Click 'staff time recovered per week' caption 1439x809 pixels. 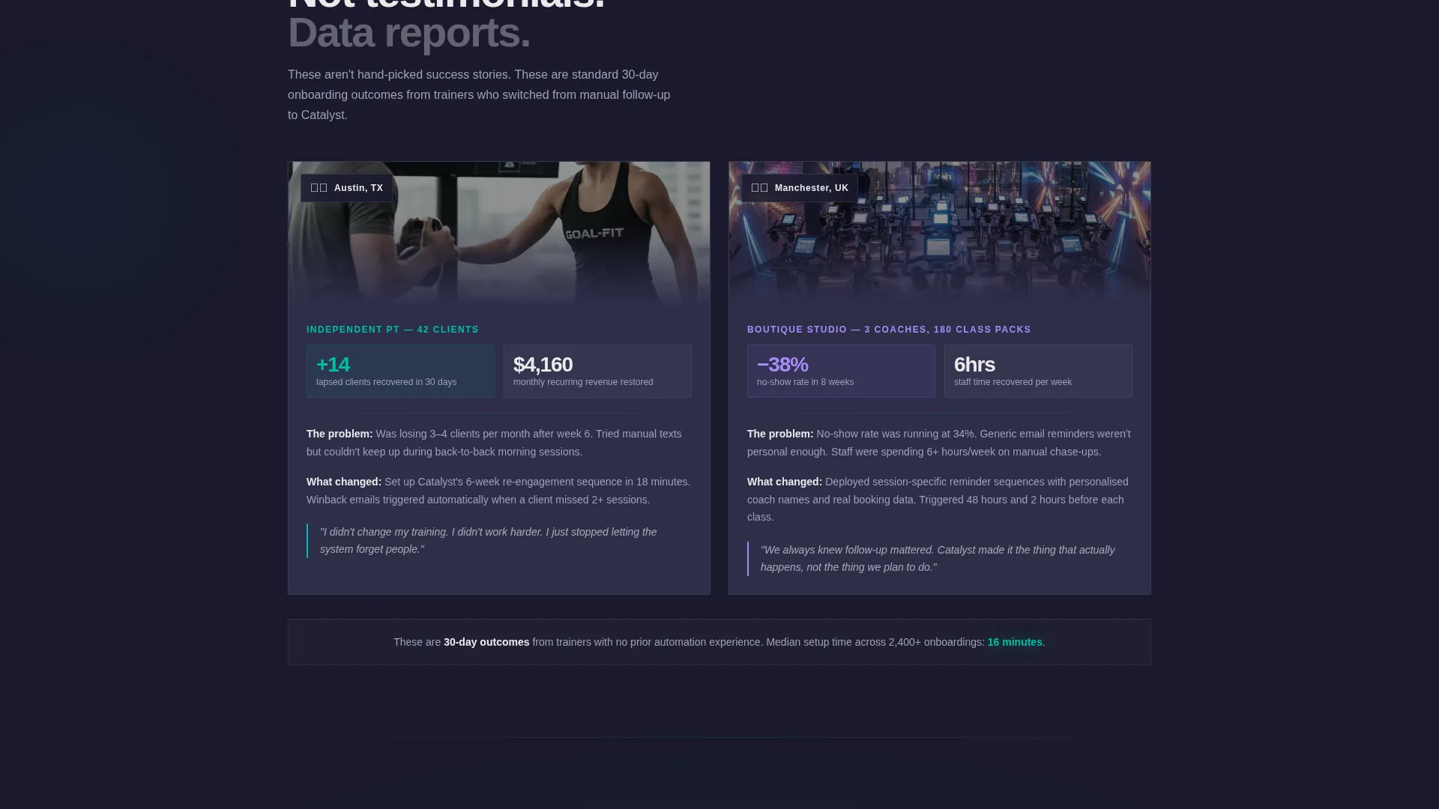[x=1013, y=382]
